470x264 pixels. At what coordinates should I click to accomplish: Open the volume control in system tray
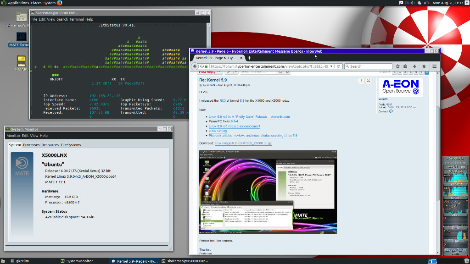coord(413,3)
